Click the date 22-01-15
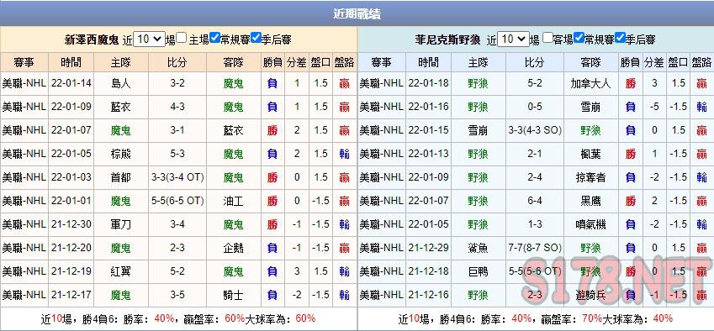The width and height of the screenshot is (714, 331). pos(429,130)
